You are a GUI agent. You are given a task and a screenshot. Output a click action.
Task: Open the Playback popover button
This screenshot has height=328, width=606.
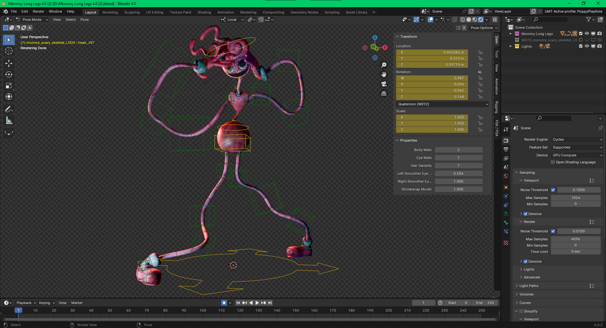pyautogui.click(x=25, y=303)
